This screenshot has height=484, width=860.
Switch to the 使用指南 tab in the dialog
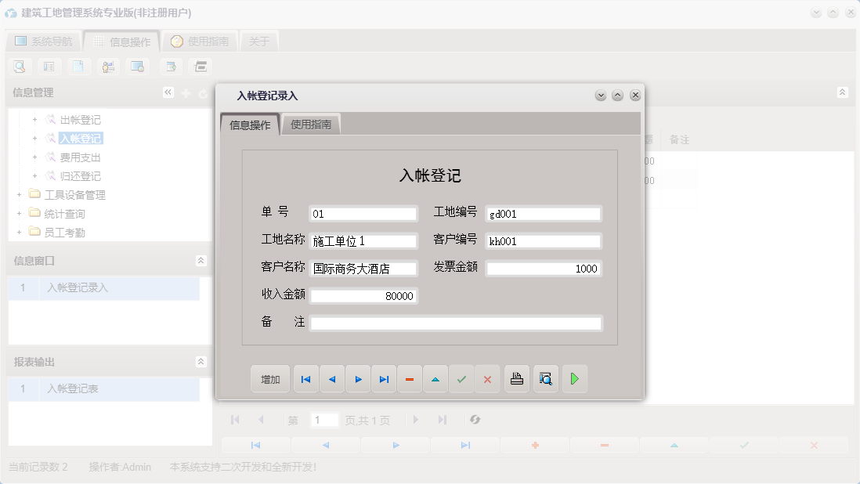tap(312, 124)
